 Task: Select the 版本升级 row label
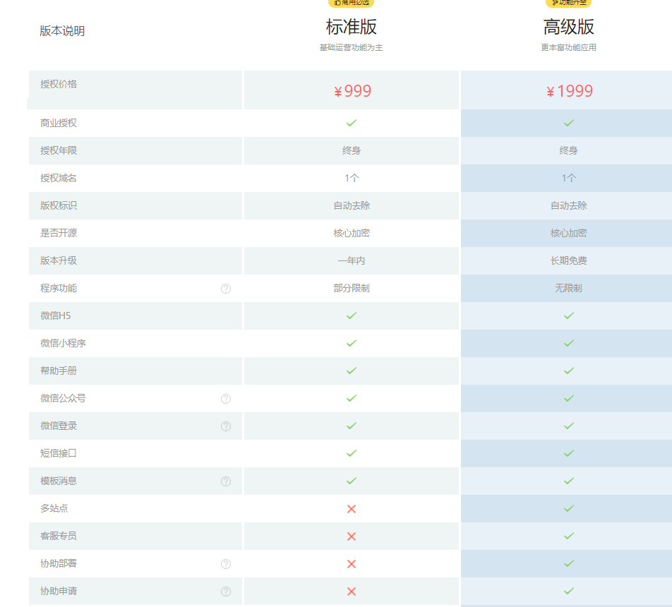(x=59, y=260)
